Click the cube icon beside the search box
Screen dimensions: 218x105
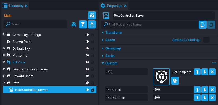point(74,24)
